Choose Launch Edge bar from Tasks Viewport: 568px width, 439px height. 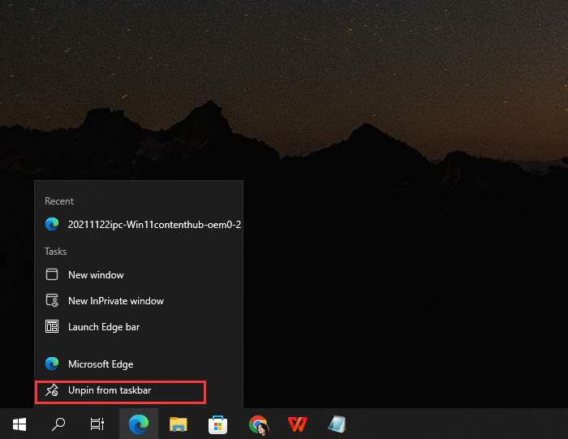pyautogui.click(x=104, y=327)
